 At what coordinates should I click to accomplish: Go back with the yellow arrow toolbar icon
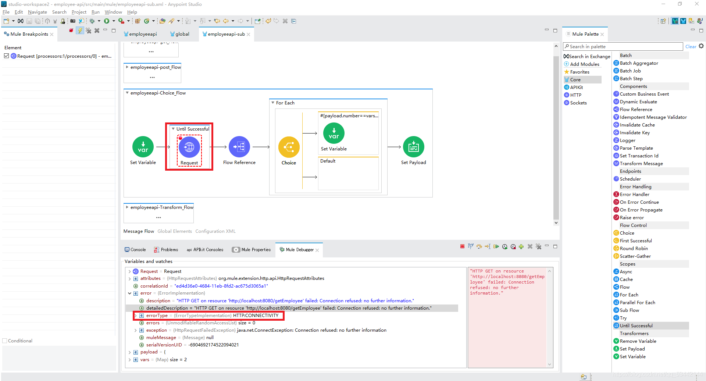click(x=226, y=21)
